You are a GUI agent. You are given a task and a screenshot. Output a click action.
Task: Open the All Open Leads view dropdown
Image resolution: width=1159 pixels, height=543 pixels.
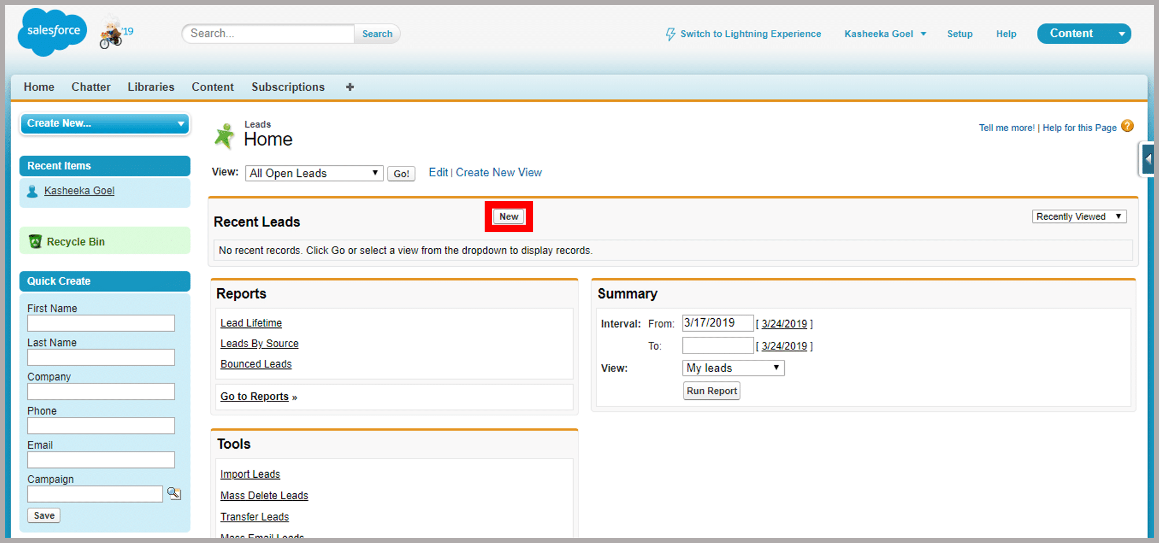[x=314, y=173]
